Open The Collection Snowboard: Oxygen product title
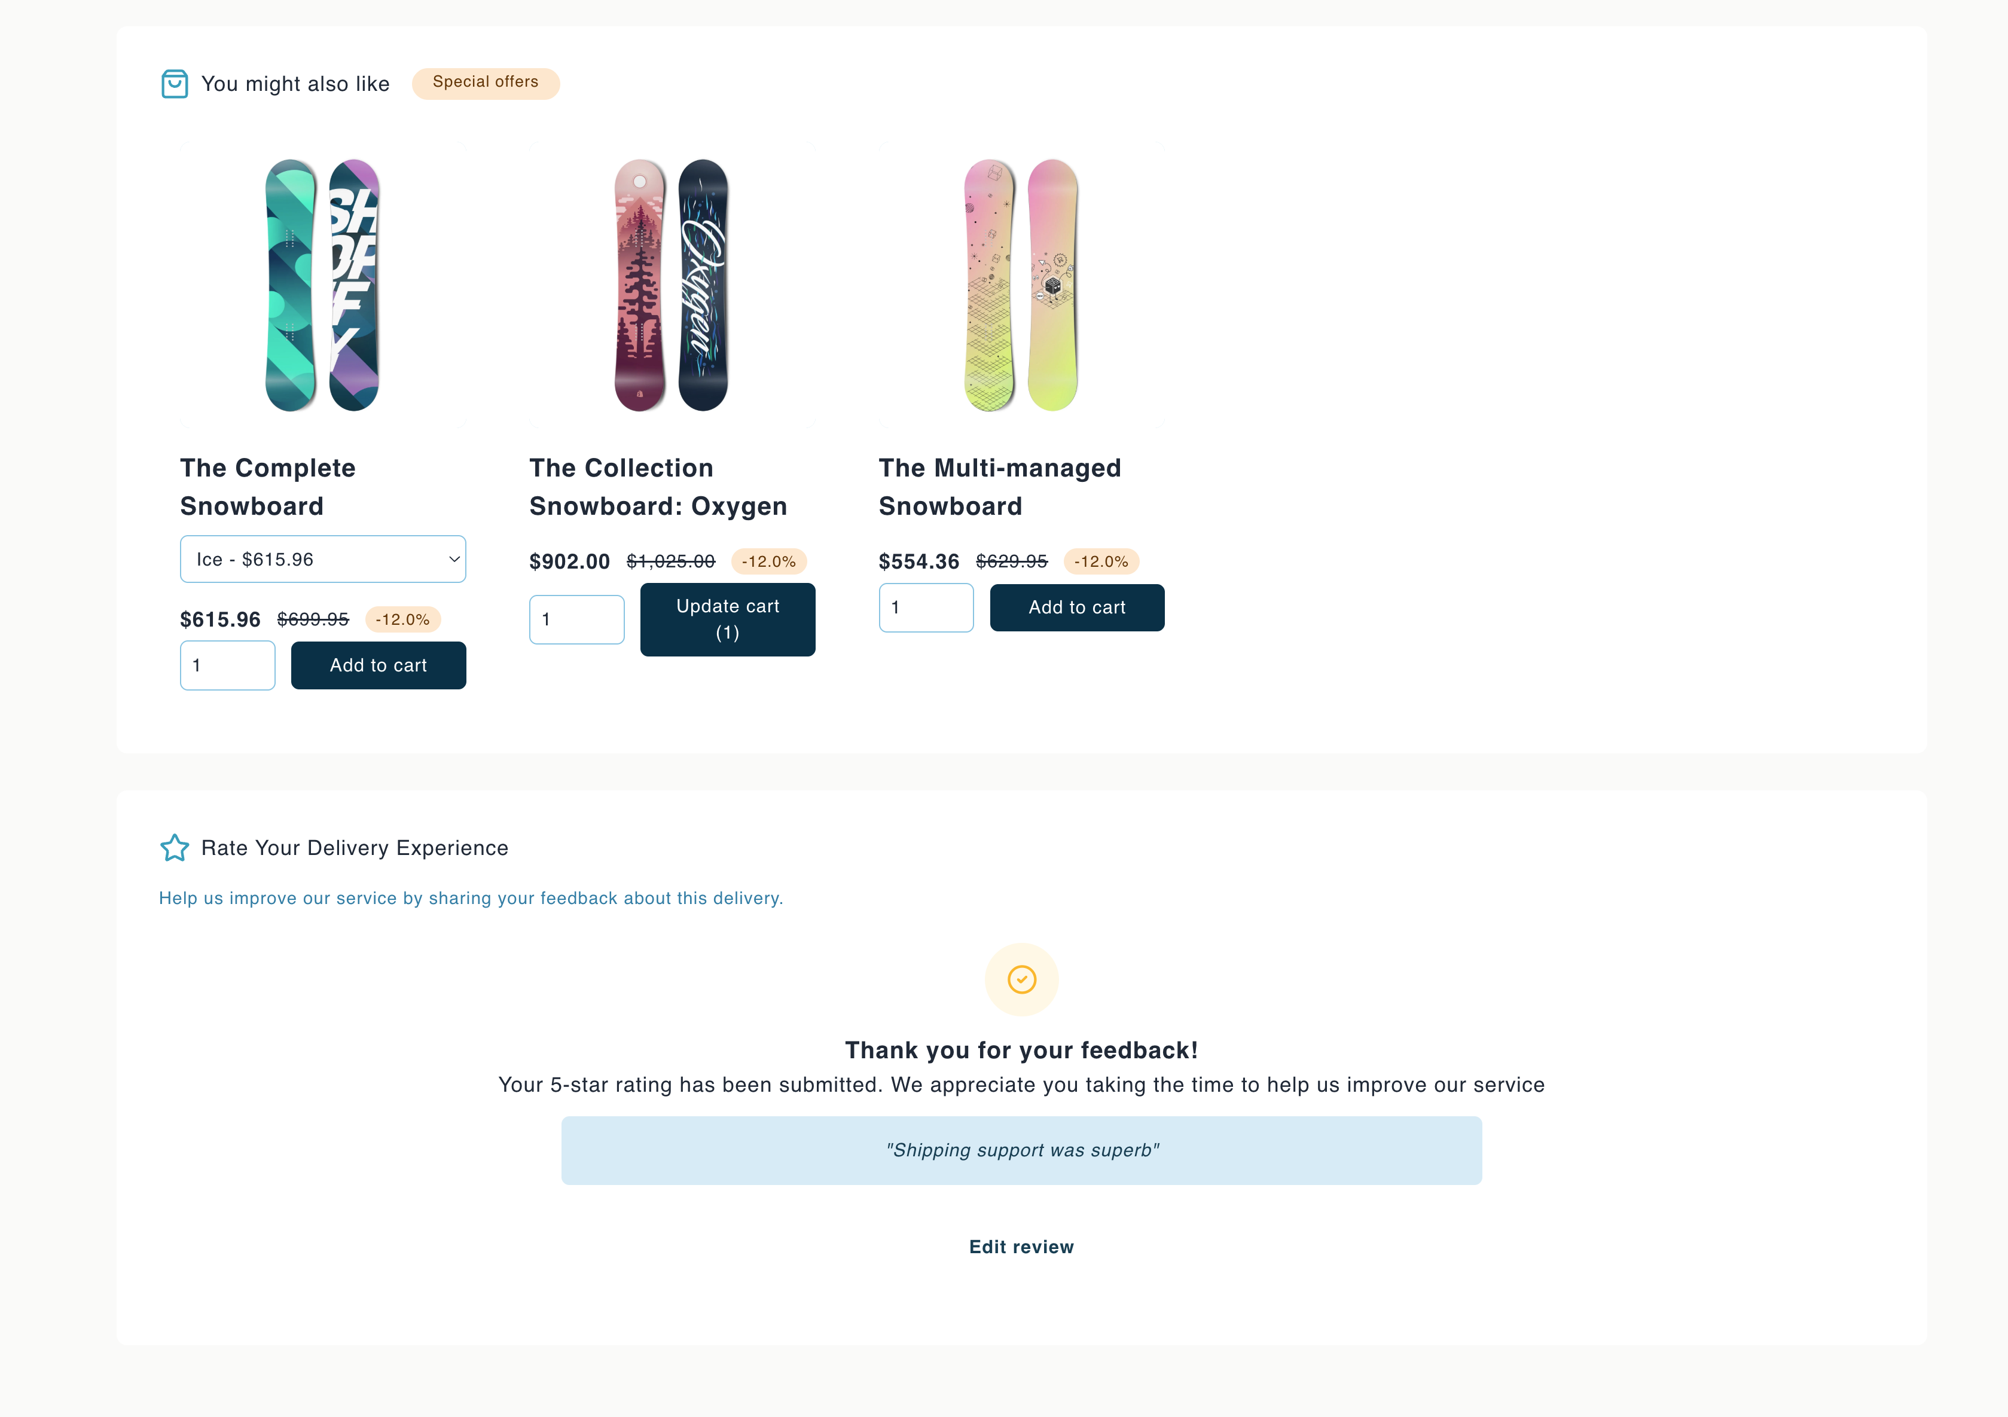Image resolution: width=2008 pixels, height=1417 pixels. tap(658, 487)
